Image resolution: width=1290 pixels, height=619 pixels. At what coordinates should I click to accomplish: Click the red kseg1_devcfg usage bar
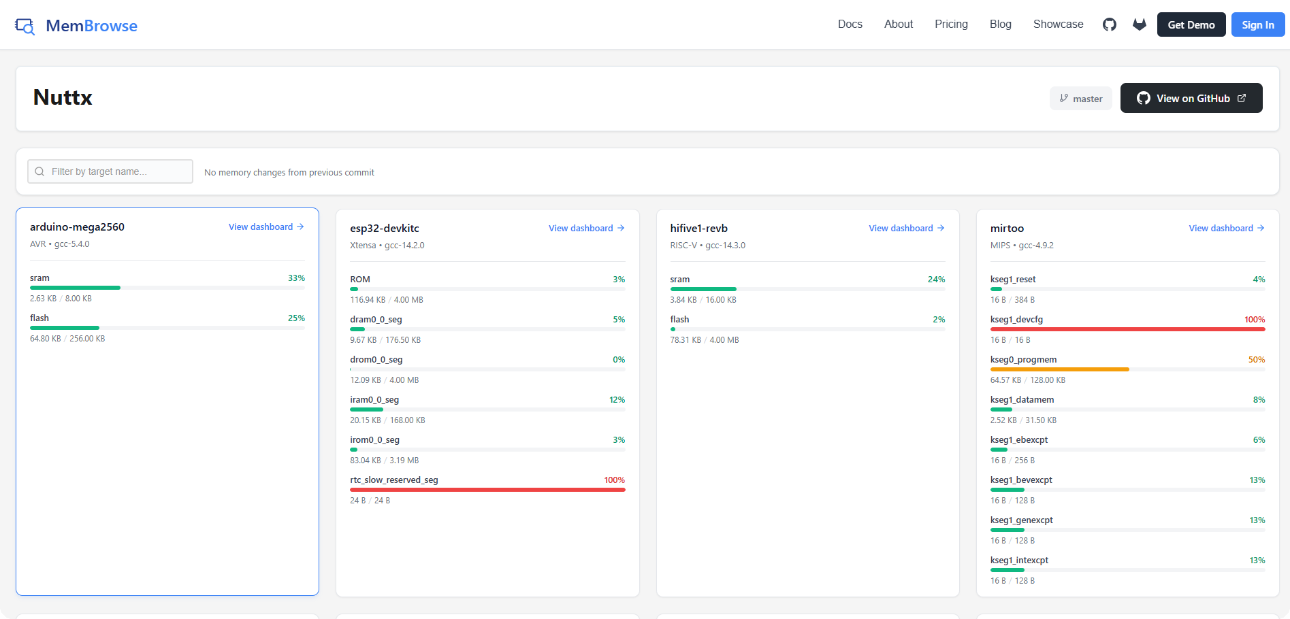[x=1128, y=329]
